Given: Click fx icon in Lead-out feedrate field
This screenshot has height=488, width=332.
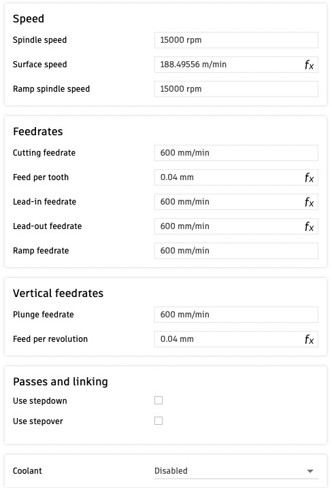Looking at the screenshot, I should [309, 226].
